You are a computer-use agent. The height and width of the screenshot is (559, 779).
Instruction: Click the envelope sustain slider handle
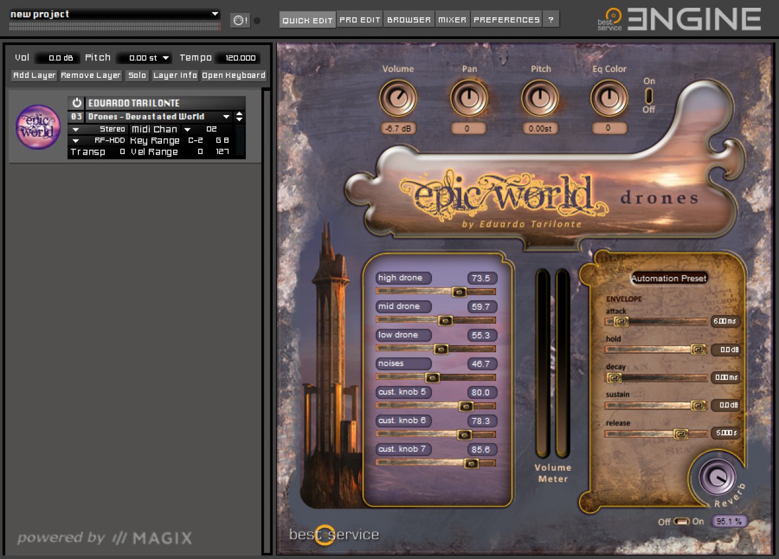point(698,406)
